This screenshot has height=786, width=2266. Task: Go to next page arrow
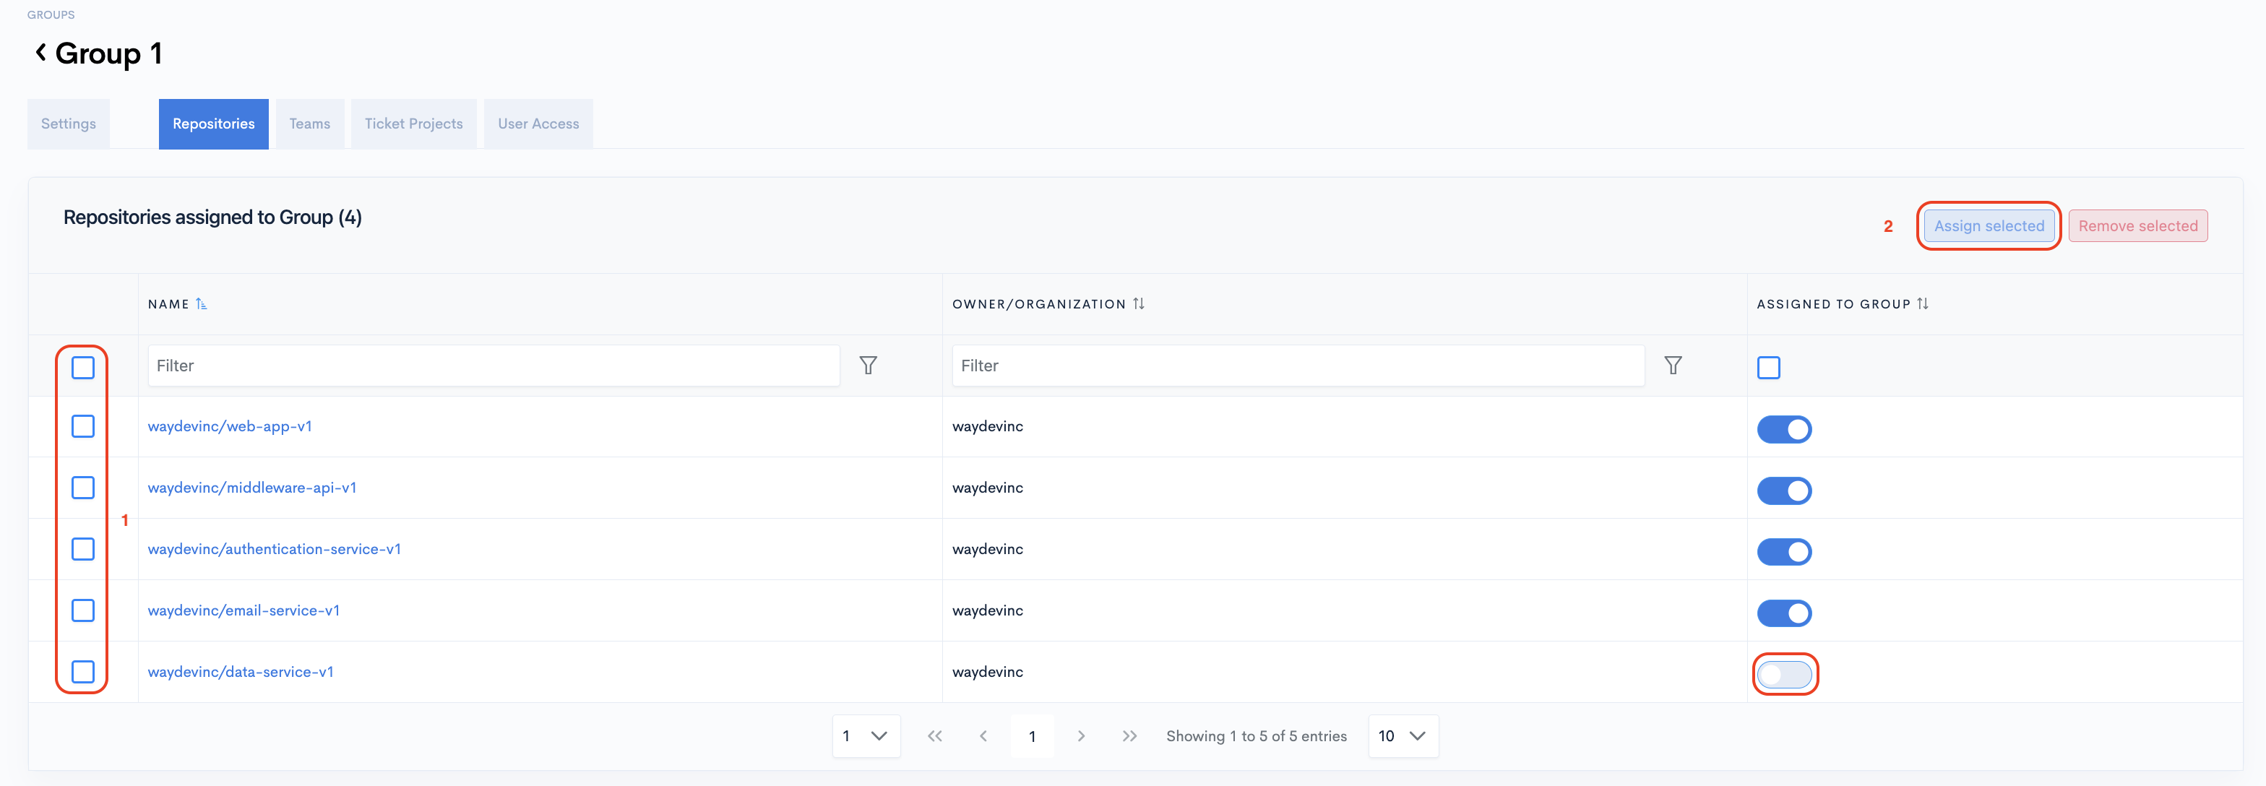tap(1081, 736)
